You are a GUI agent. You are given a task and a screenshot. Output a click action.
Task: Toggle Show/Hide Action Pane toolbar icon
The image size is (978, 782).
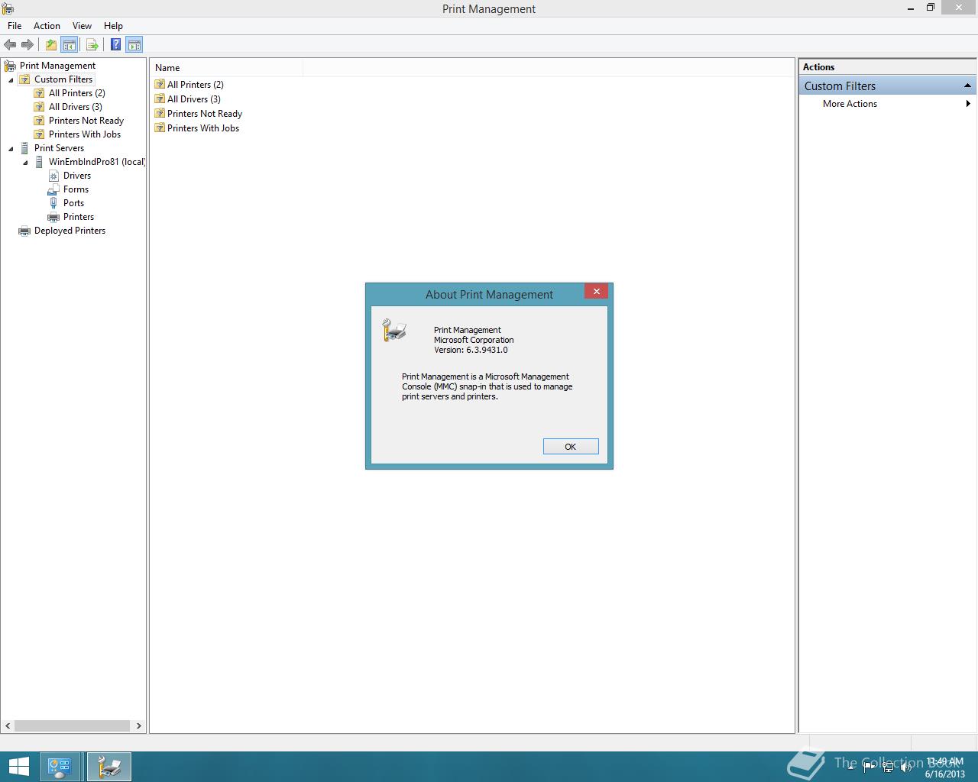tap(134, 44)
